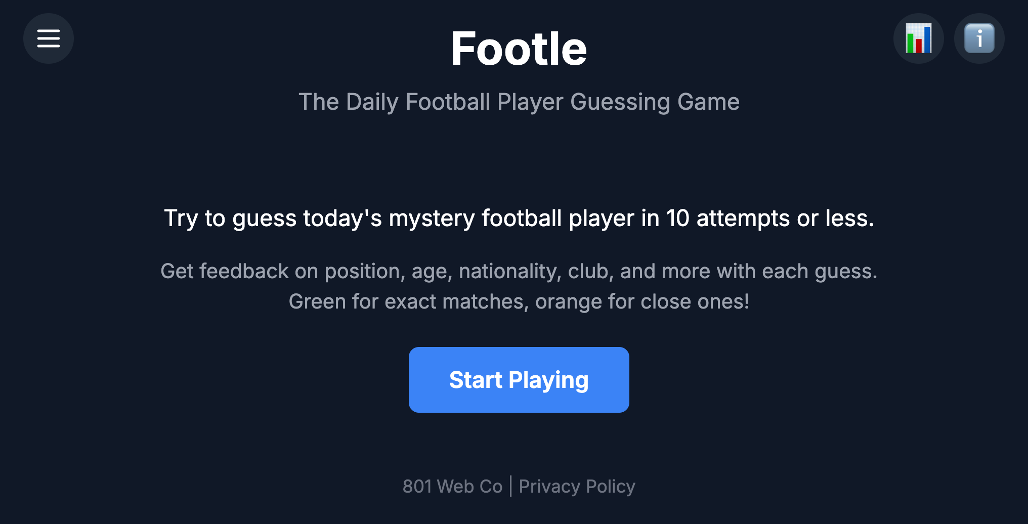The image size is (1028, 524).
Task: Click the 'Get feedback on position' description line
Action: 519,271
